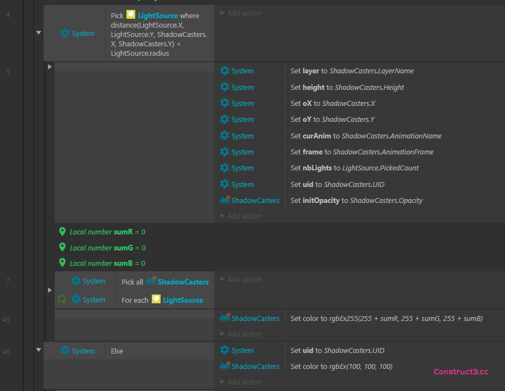This screenshot has height=391, width=505.
Task: Expand event 5 with the triangle
Action: (50, 67)
